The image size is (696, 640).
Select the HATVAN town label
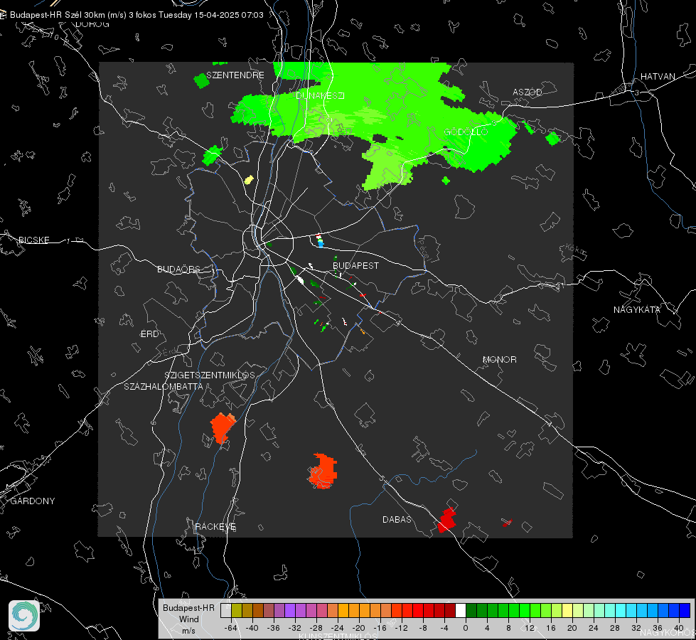click(x=658, y=76)
